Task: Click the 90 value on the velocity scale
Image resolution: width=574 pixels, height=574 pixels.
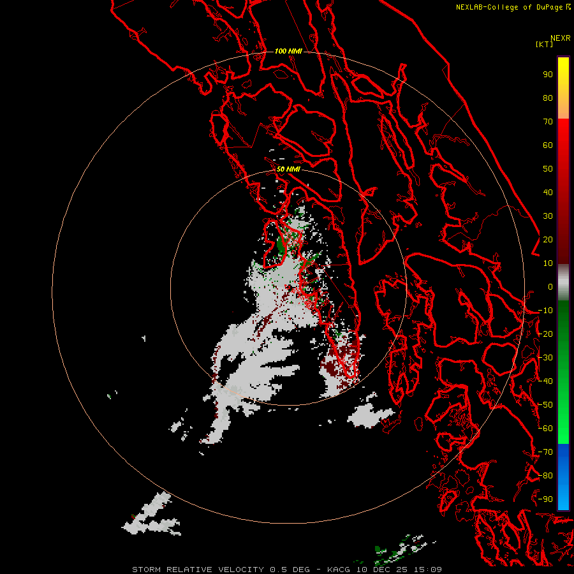Action: [548, 75]
